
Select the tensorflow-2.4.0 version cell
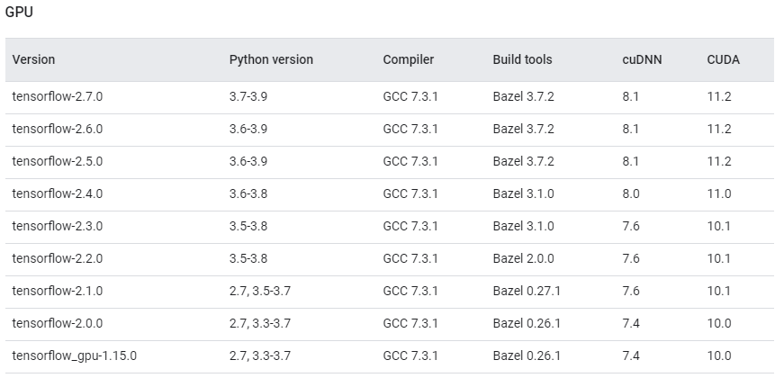[x=58, y=193]
